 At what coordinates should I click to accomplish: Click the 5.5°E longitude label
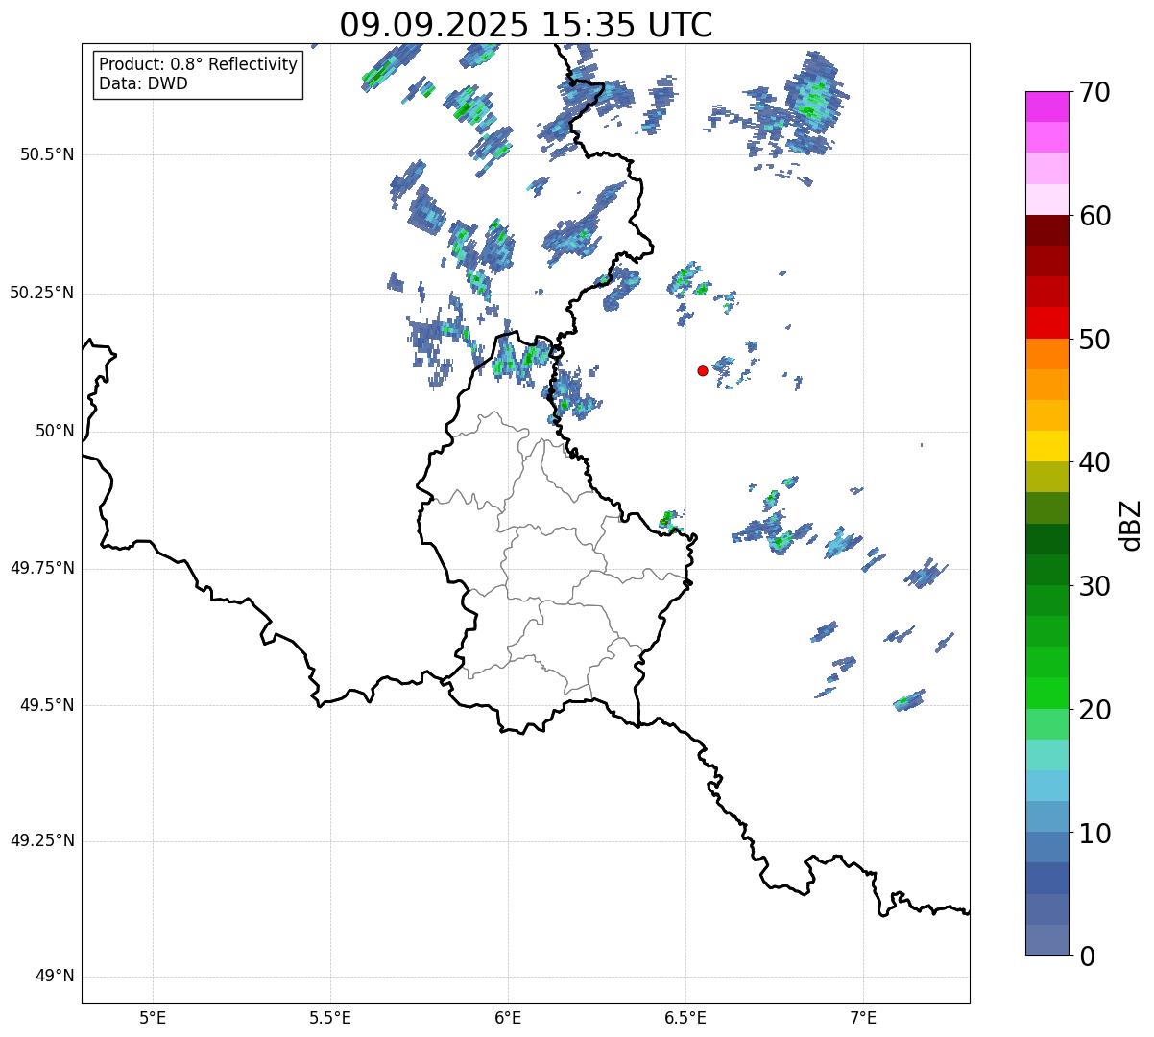[330, 1017]
